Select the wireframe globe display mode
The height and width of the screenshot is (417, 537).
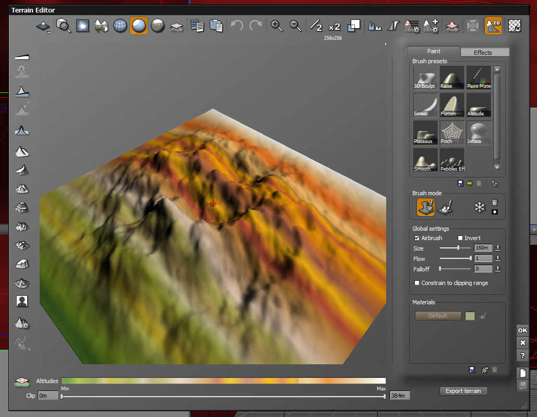click(x=120, y=26)
